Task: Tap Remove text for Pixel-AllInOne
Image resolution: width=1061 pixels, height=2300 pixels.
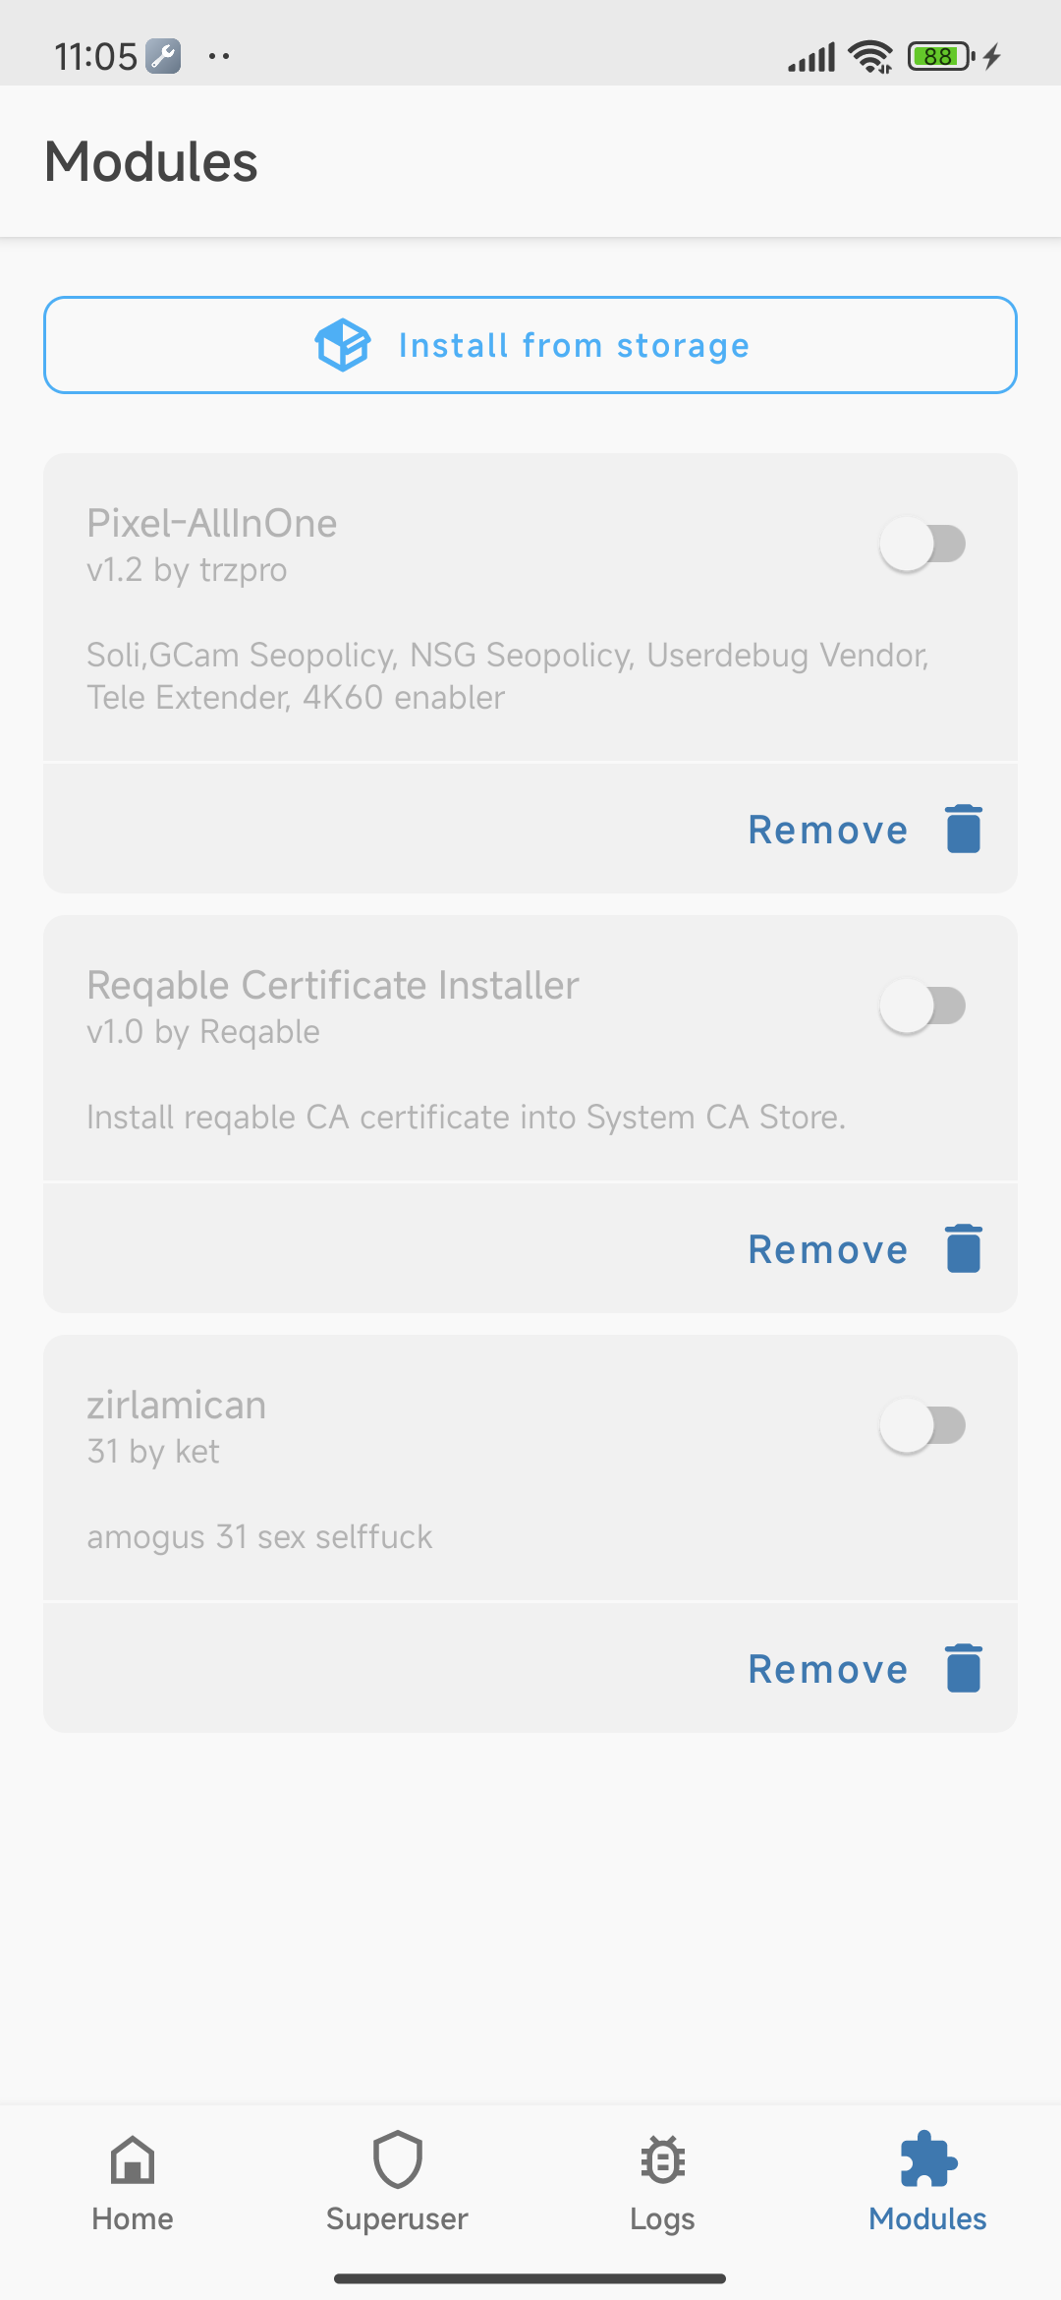Action: pos(827,831)
